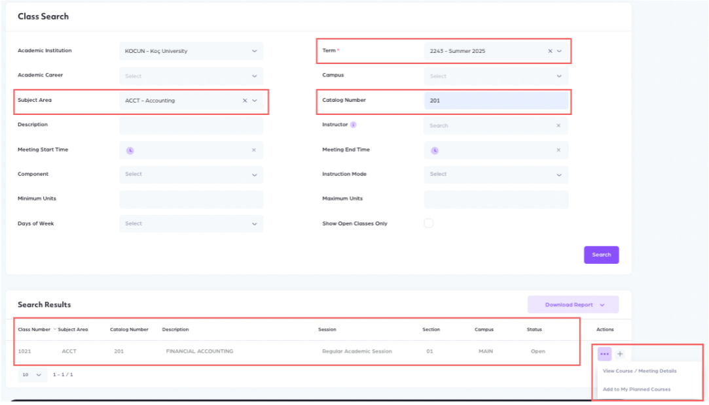Click the plus icon in Actions
Image resolution: width=709 pixels, height=405 pixels.
(620, 354)
